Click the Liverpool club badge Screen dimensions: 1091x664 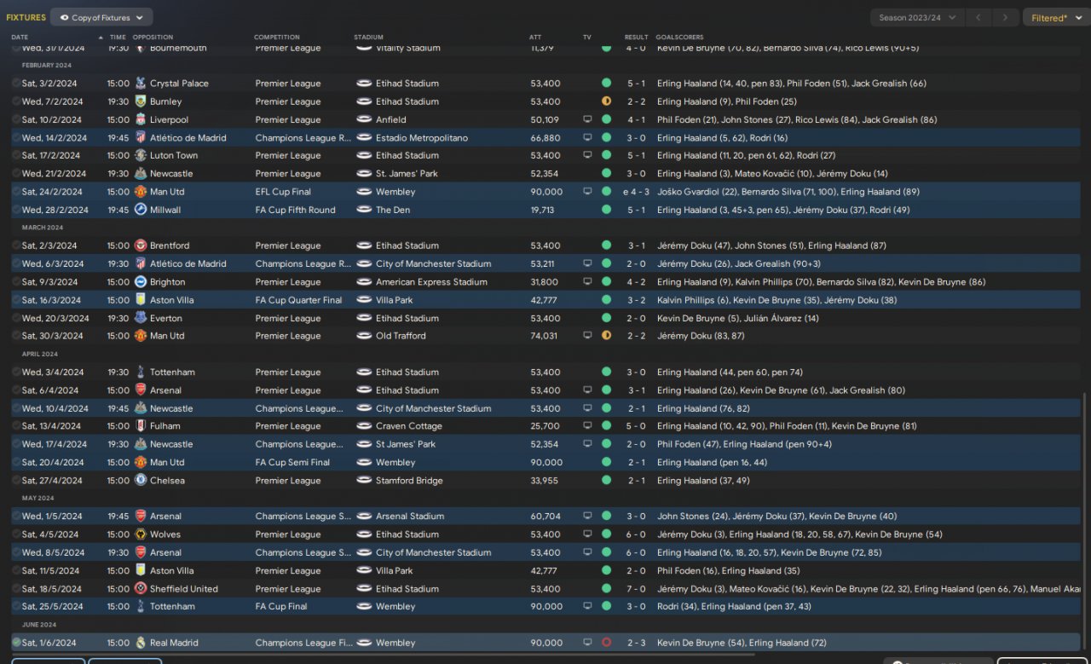[141, 120]
